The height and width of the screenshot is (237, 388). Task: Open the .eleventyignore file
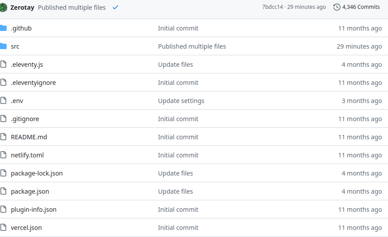pyautogui.click(x=33, y=83)
